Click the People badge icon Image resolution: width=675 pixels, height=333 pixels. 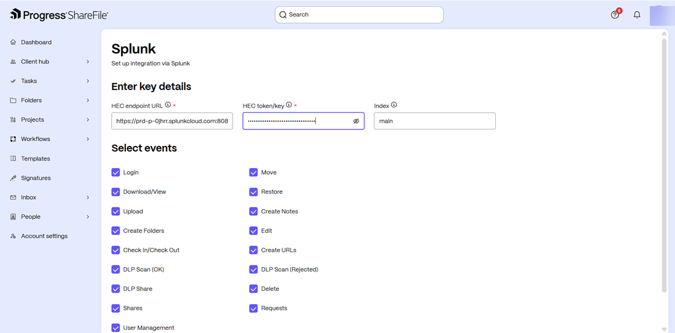tap(13, 216)
